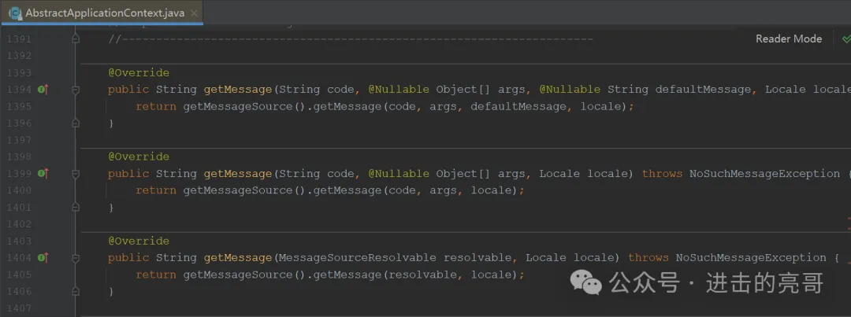Click getMessageSource() call on line 1400
The height and width of the screenshot is (317, 851).
point(245,190)
